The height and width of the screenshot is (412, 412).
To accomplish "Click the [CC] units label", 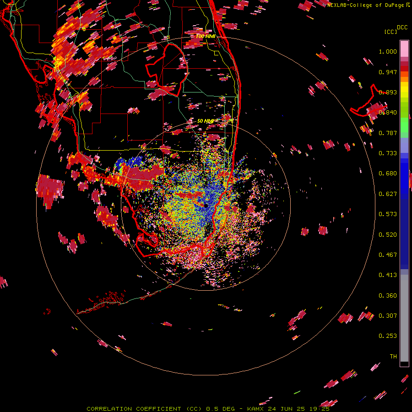I will tap(390, 32).
